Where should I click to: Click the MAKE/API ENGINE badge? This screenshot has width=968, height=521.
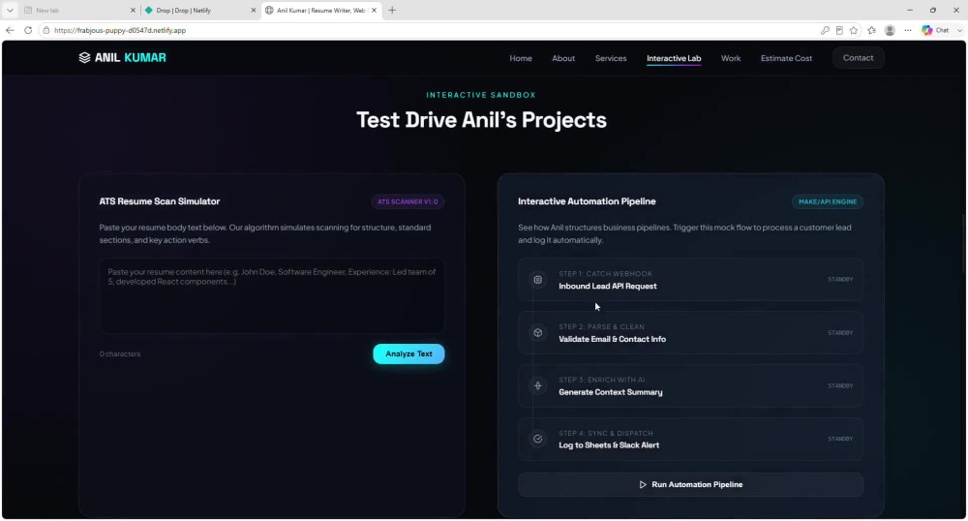point(828,201)
